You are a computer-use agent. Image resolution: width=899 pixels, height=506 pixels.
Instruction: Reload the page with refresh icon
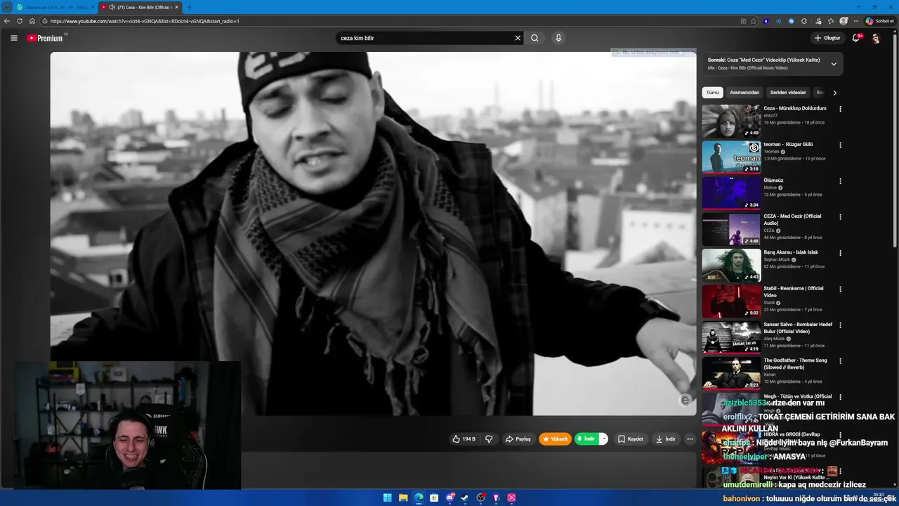pyautogui.click(x=19, y=21)
